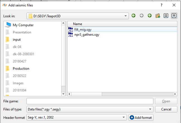
Task: Click the Open button
Action: [166, 101]
